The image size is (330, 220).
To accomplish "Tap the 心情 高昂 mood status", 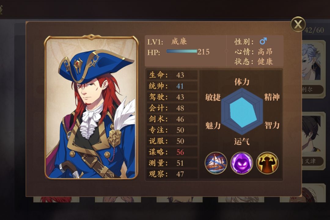I will (x=254, y=52).
